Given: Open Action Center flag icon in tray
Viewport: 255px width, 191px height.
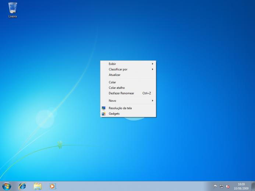Looking at the screenshot, I should click(x=216, y=186).
